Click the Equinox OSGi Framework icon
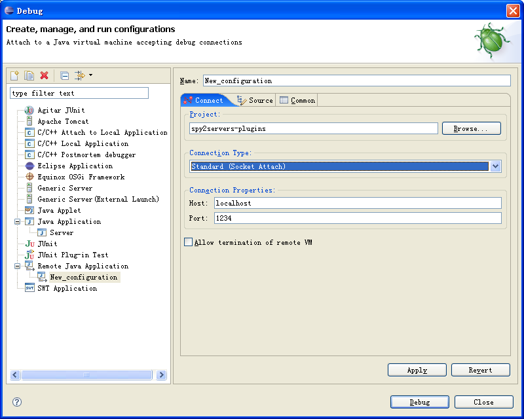Image resolution: width=524 pixels, height=419 pixels. point(29,177)
